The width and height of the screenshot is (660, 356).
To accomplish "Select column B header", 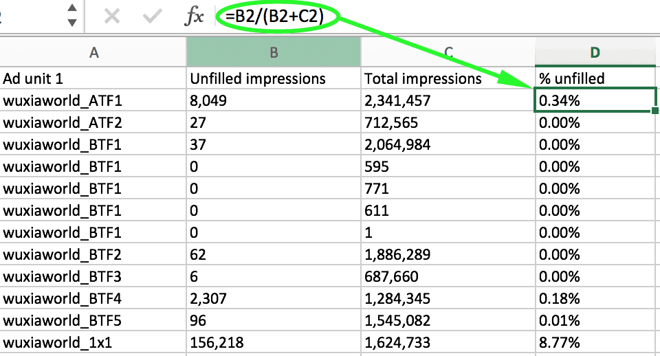I will [x=274, y=53].
